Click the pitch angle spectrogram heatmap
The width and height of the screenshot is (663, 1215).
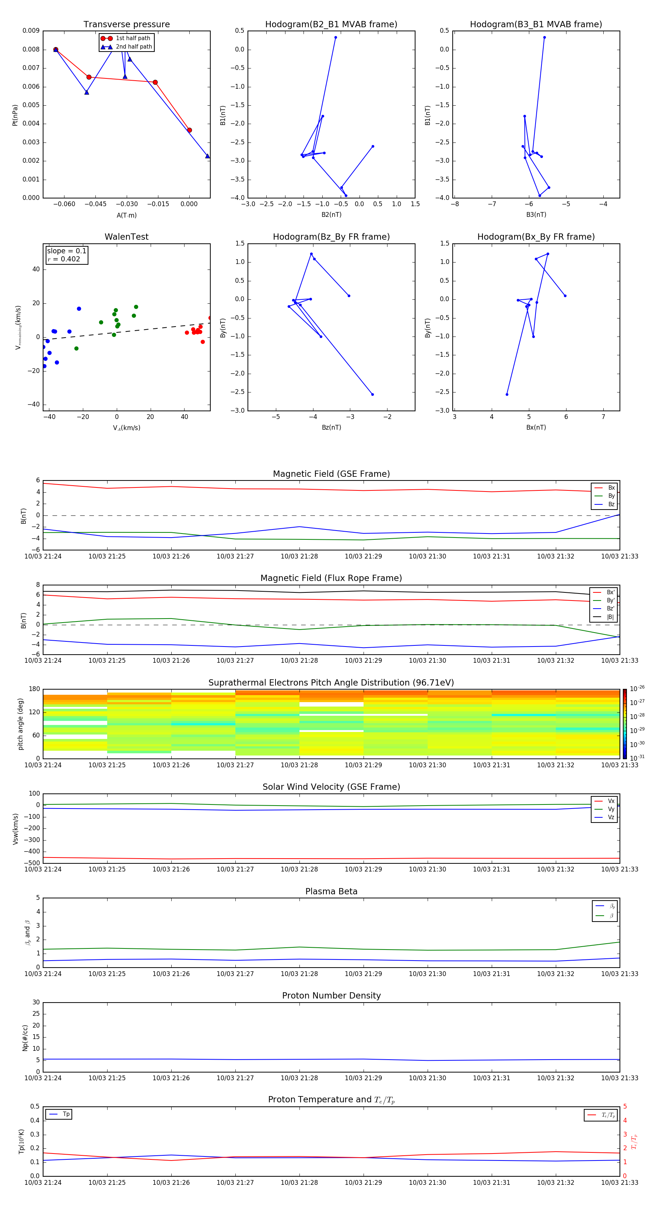click(331, 723)
